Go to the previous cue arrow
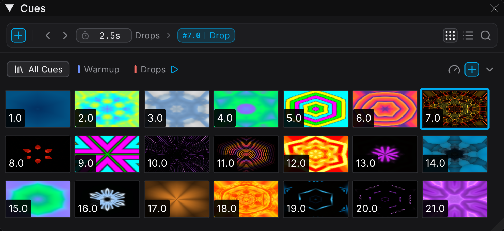This screenshot has height=231, width=504. point(48,35)
